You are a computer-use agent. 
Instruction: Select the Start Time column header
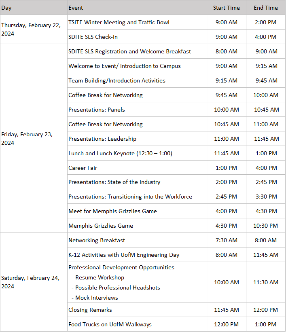226,8
